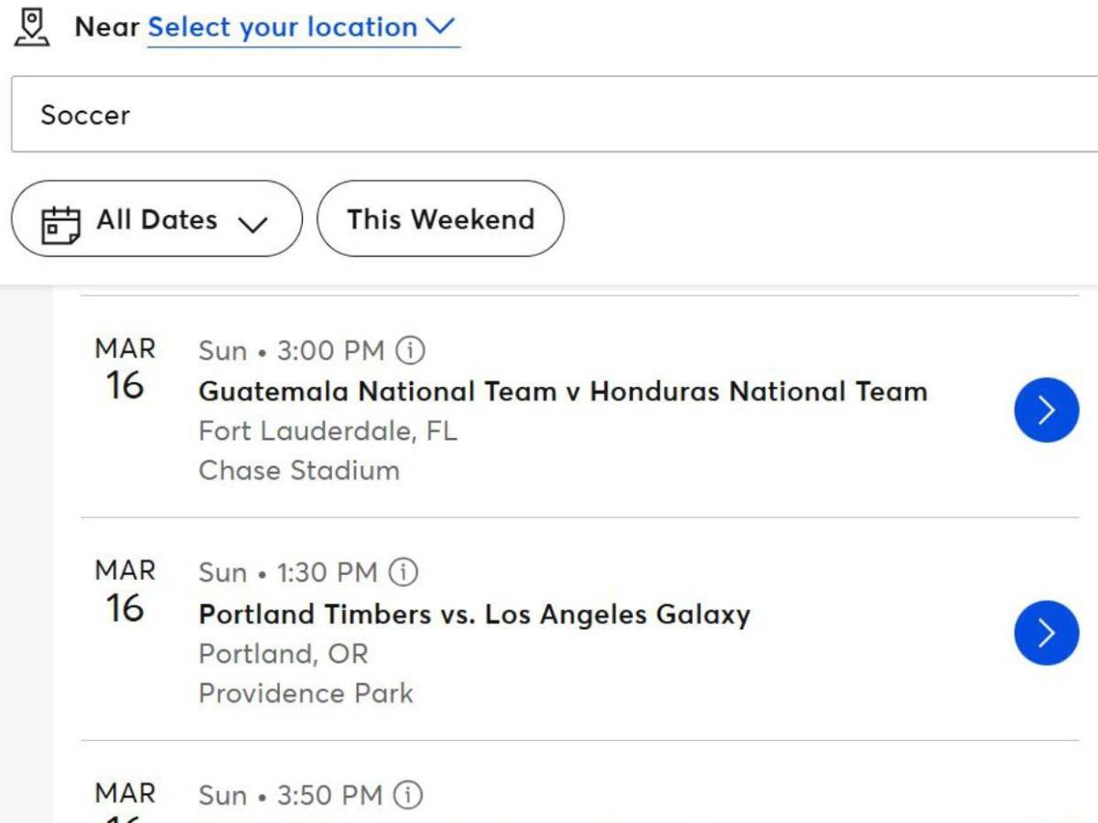This screenshot has height=823, width=1098.
Task: Click the Portland, OR city label
Action: [283, 653]
